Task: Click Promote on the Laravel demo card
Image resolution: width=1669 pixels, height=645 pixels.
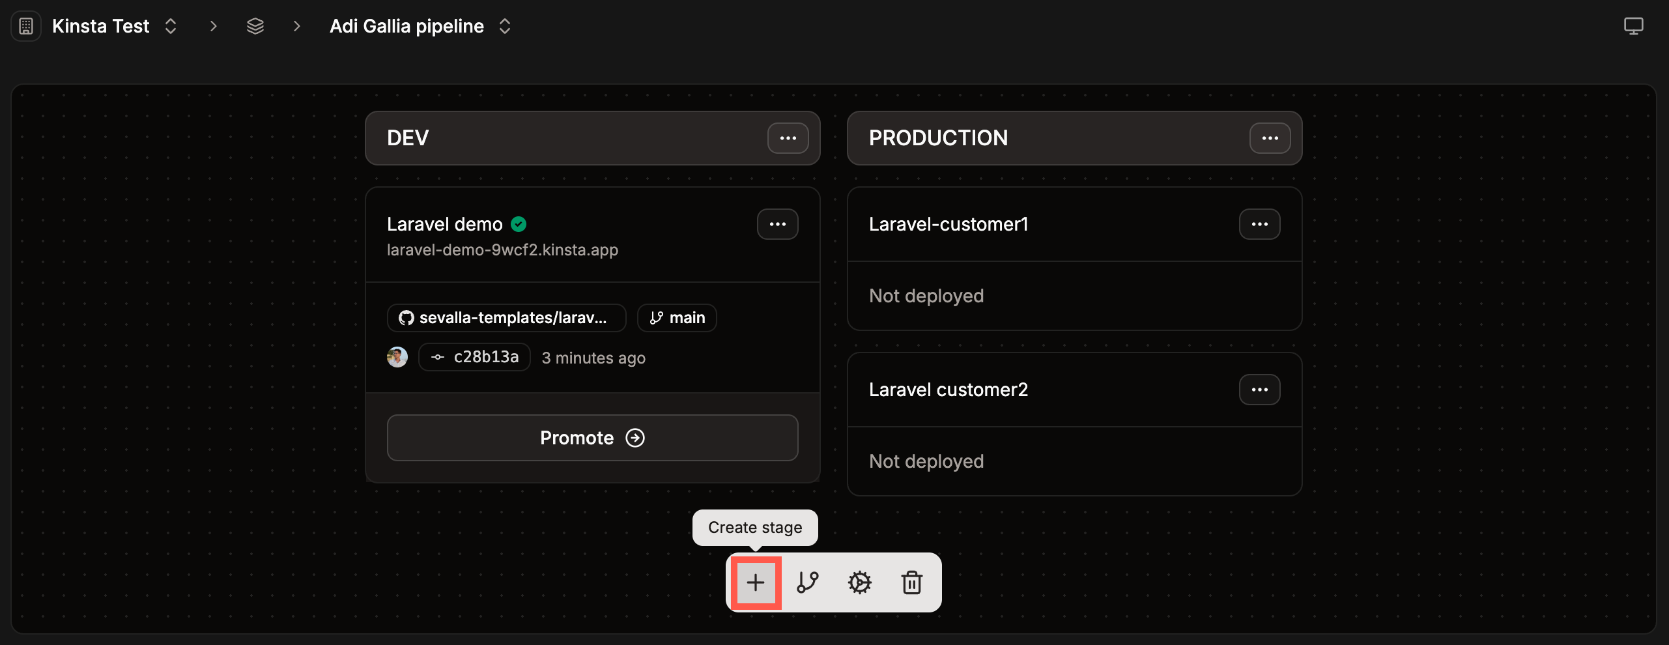Action: [592, 437]
